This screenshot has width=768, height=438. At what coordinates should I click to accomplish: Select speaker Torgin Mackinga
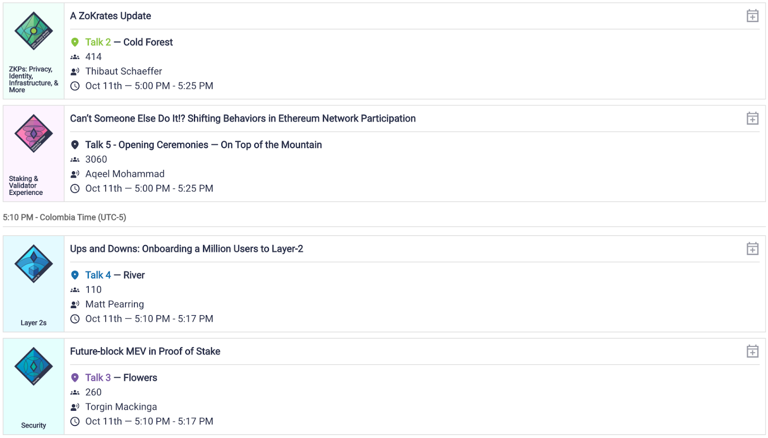click(x=121, y=407)
